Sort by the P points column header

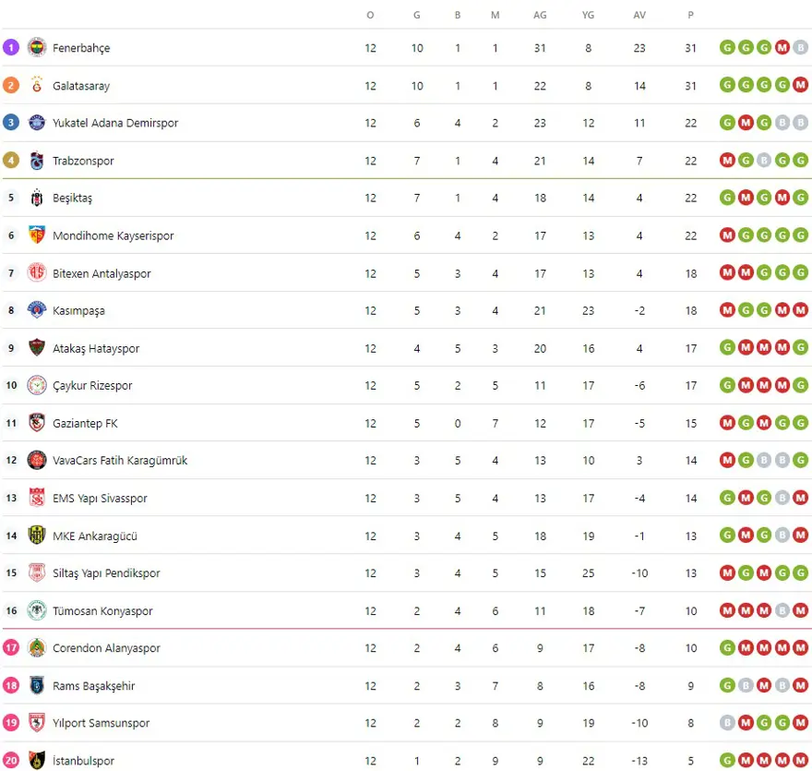[x=691, y=15]
